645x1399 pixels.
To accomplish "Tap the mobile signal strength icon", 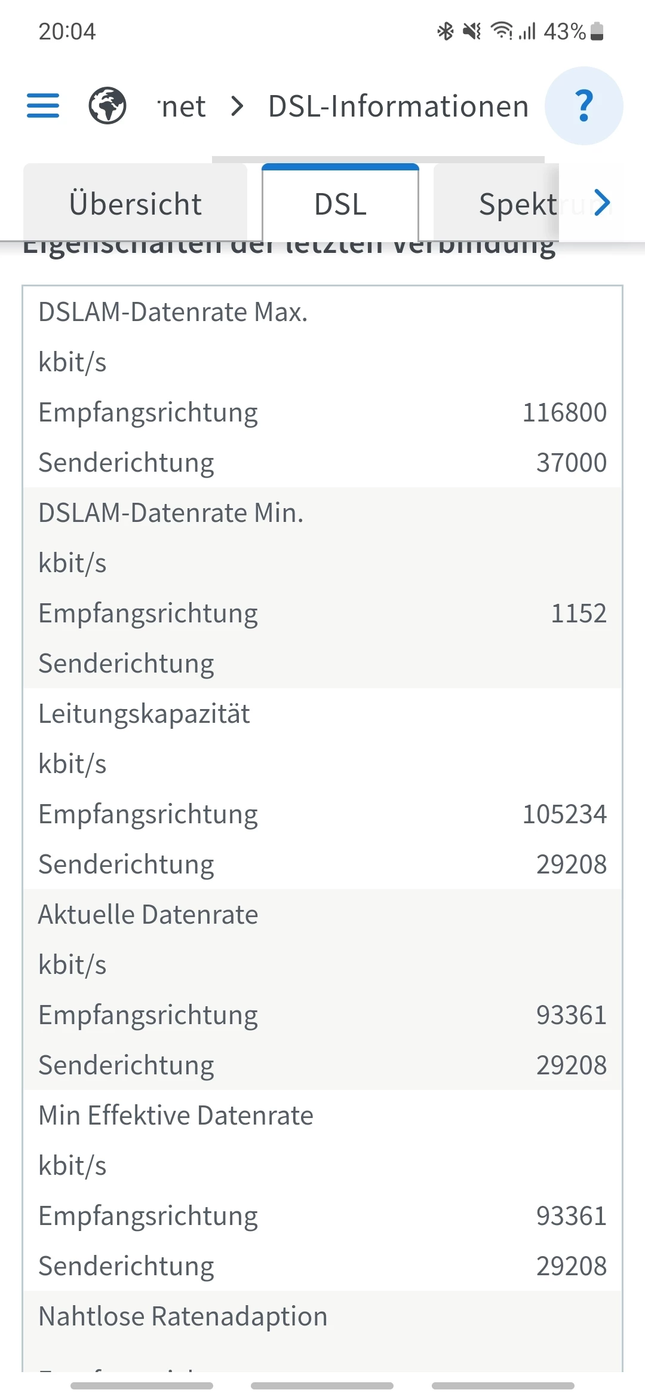I will tap(527, 31).
